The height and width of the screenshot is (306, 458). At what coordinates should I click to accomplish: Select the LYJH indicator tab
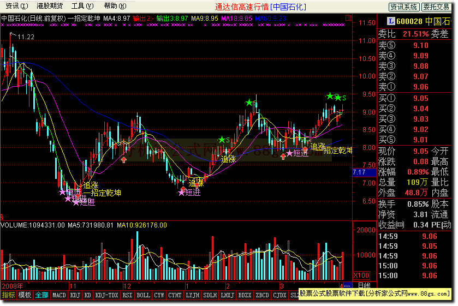tap(193, 295)
